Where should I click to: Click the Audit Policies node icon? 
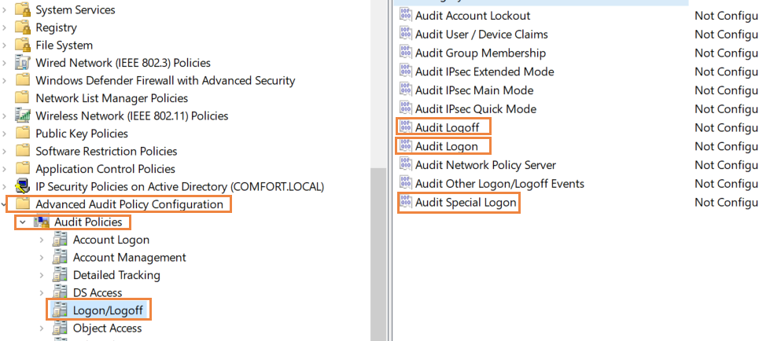41,222
